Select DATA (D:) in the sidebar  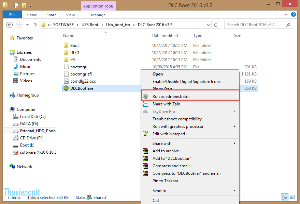[x=29, y=123]
